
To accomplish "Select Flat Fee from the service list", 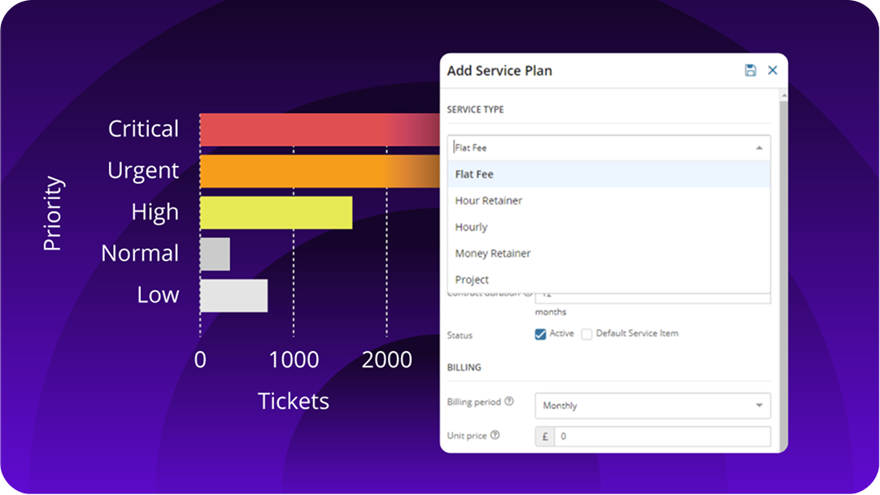I will tap(474, 174).
